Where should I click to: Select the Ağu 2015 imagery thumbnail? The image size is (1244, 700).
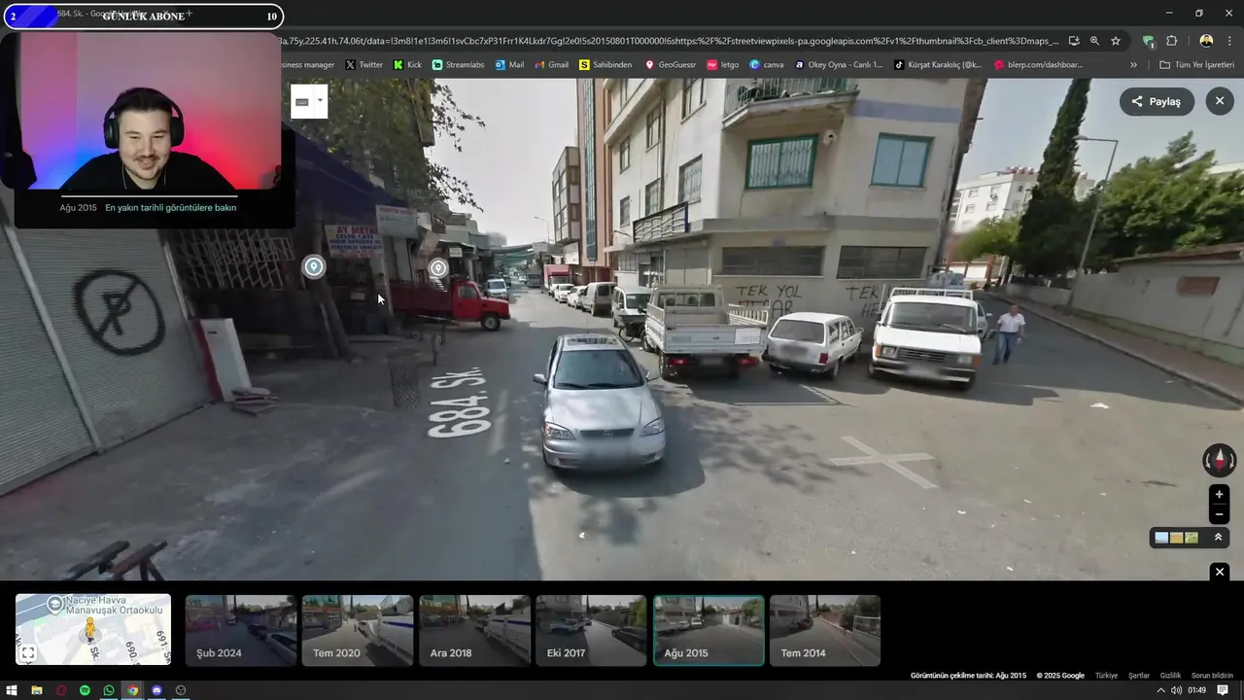coord(708,630)
